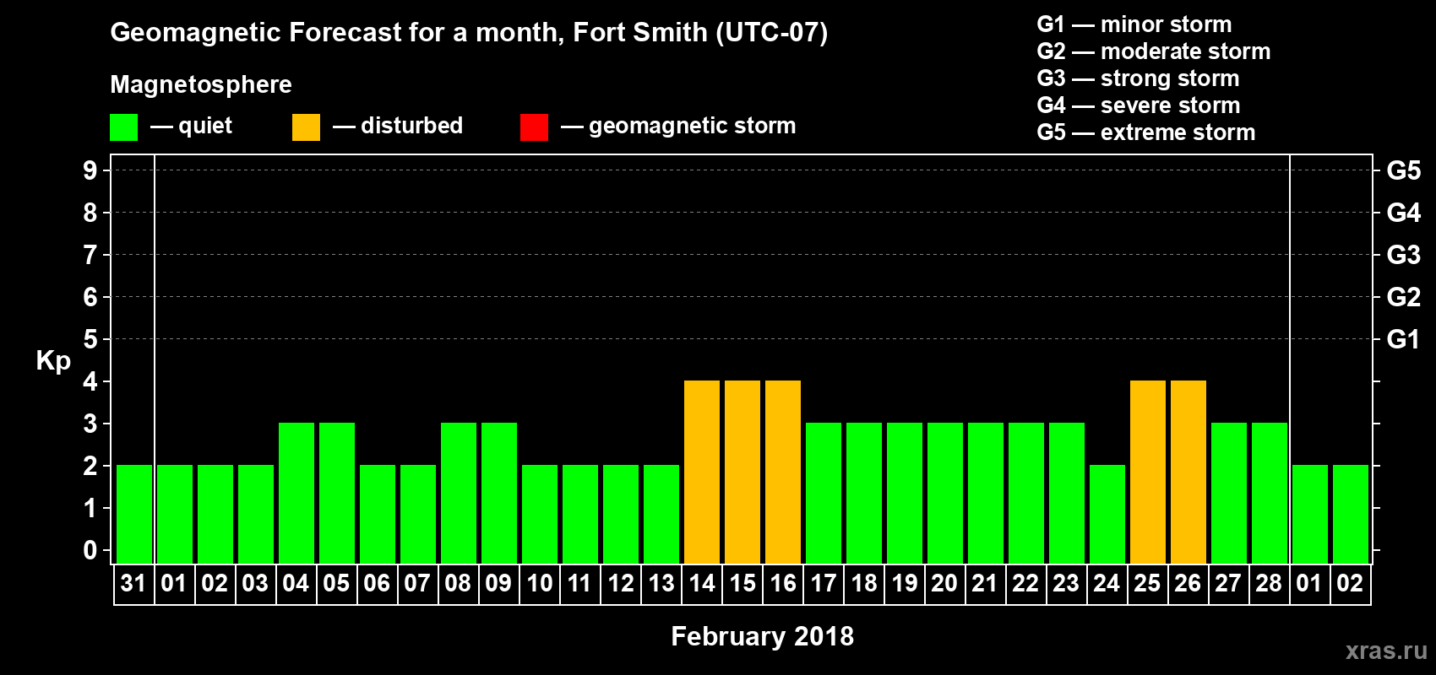Click the Kp value 0 tick label
The width and height of the screenshot is (1436, 675).
[x=90, y=550]
